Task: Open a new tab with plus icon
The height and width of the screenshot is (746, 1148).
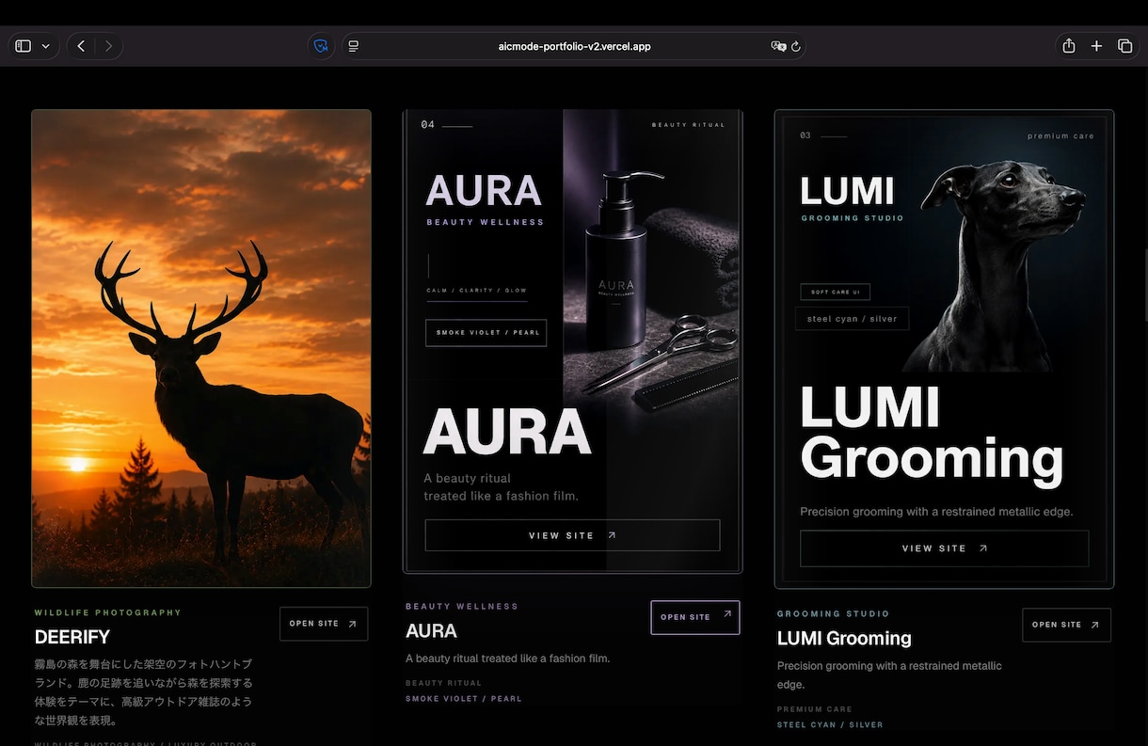Action: 1096,46
